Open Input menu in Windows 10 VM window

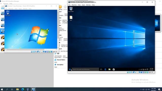point(83,5)
